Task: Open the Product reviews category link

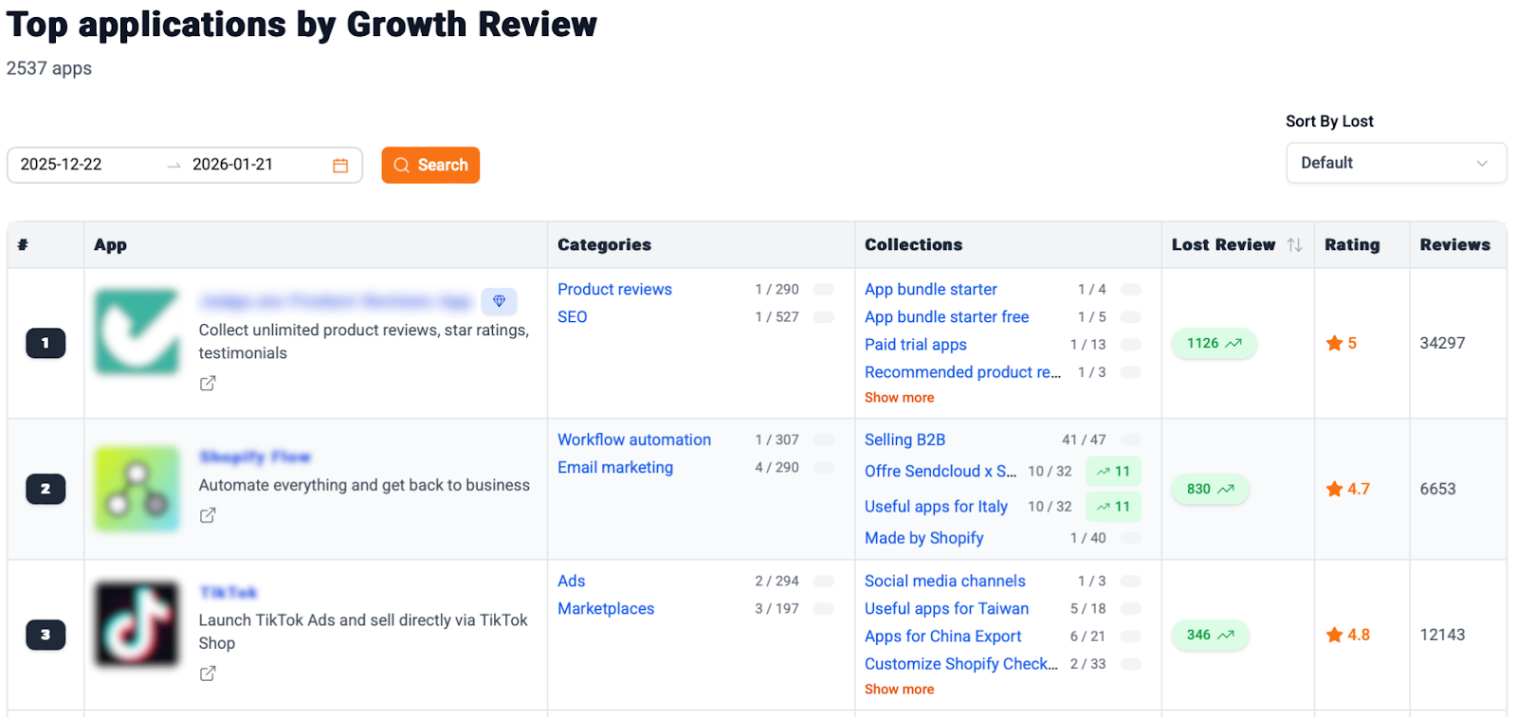Action: pos(614,290)
